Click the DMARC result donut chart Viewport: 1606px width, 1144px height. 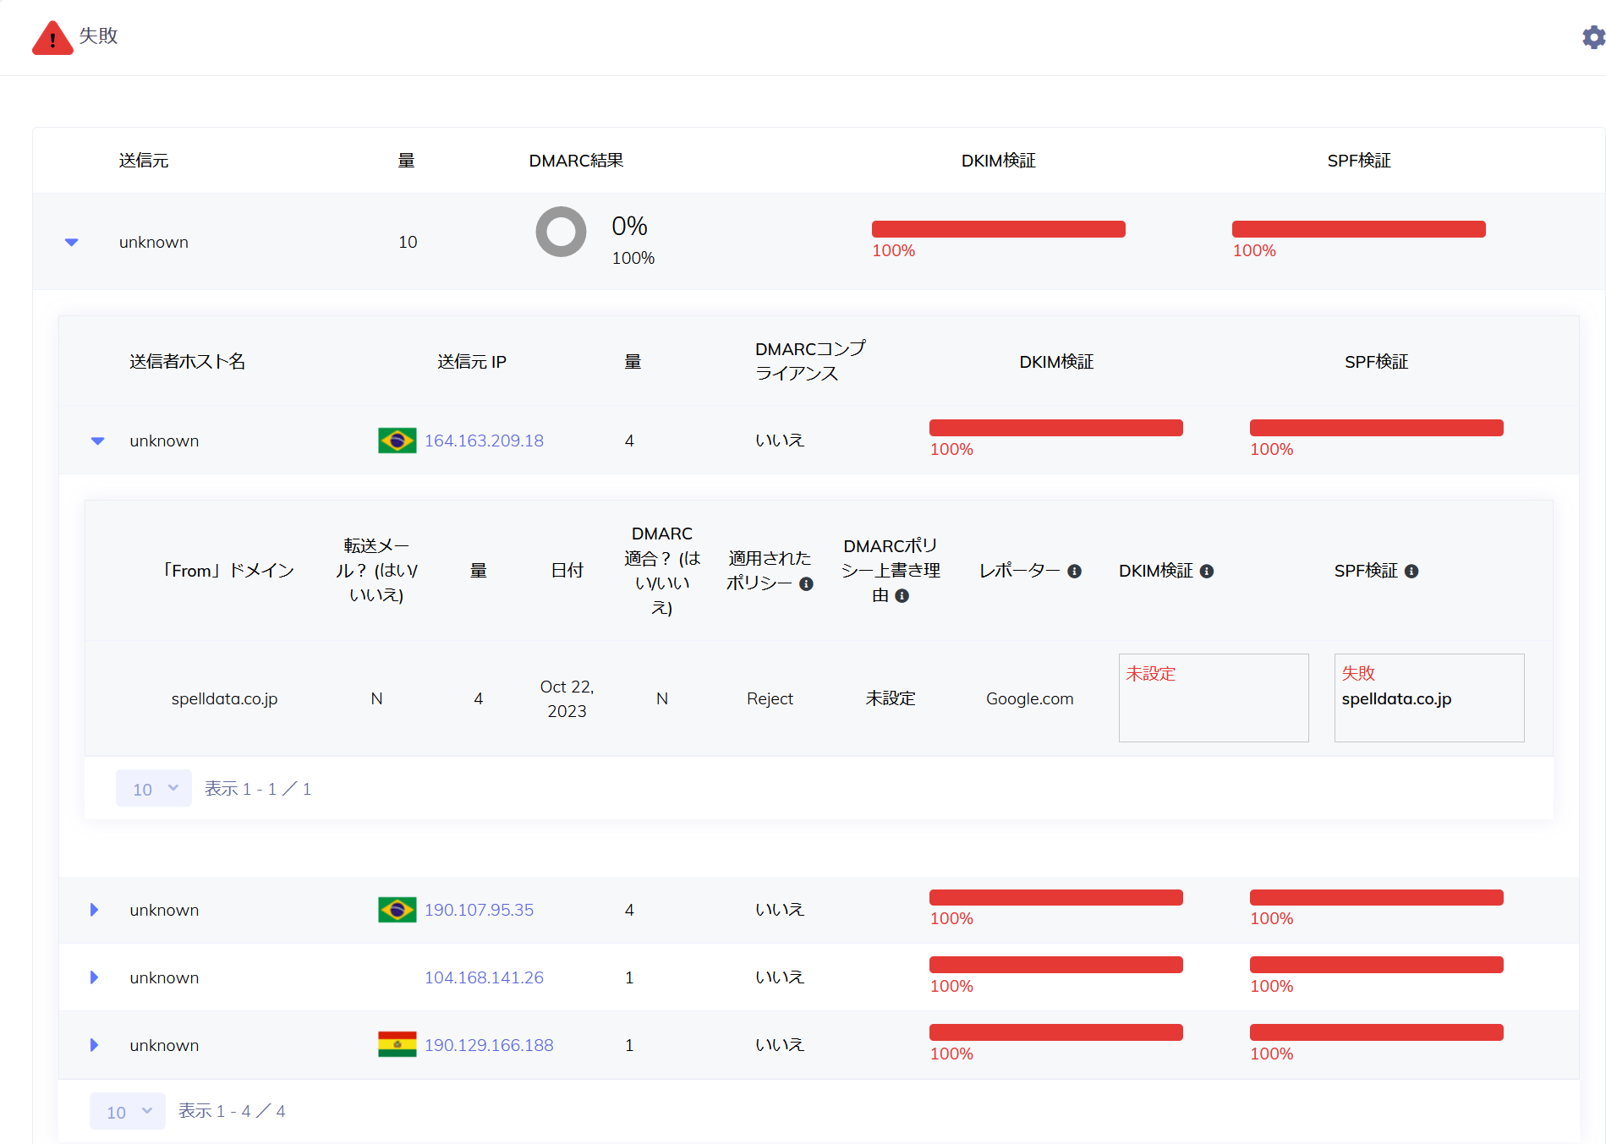coord(561,232)
